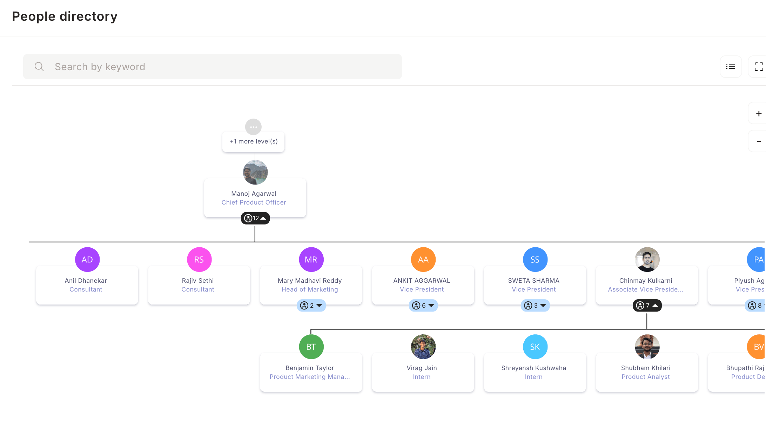766x421 pixels.
Task: Select SWETA SHARMA's name
Action: point(534,281)
